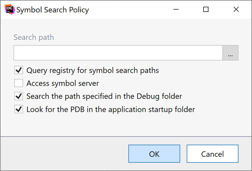Click the empty Access symbol server checkbox

pyautogui.click(x=18, y=83)
